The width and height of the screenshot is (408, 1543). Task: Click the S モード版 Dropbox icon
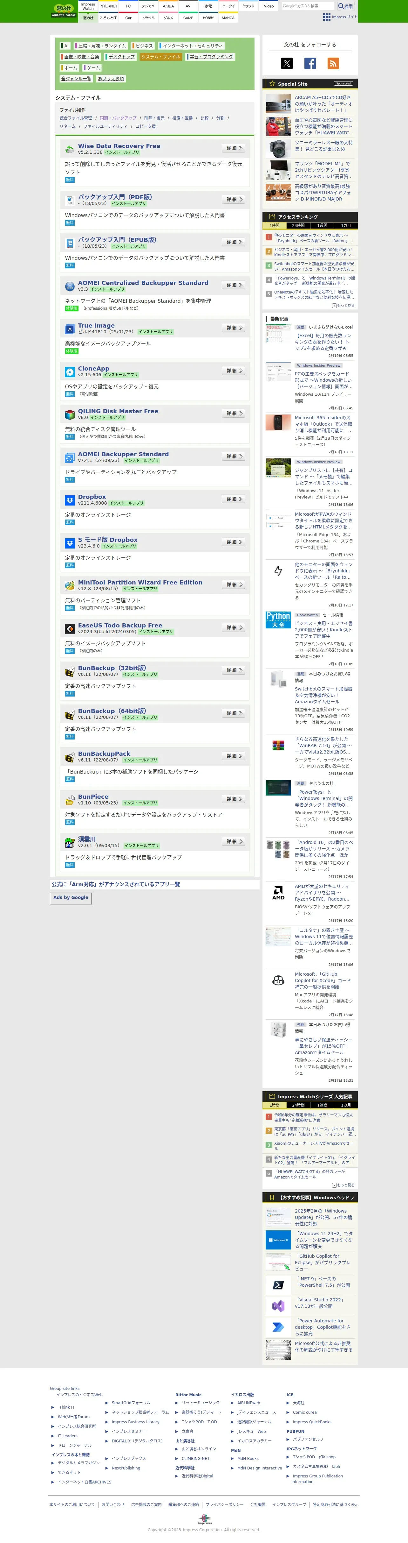70,543
